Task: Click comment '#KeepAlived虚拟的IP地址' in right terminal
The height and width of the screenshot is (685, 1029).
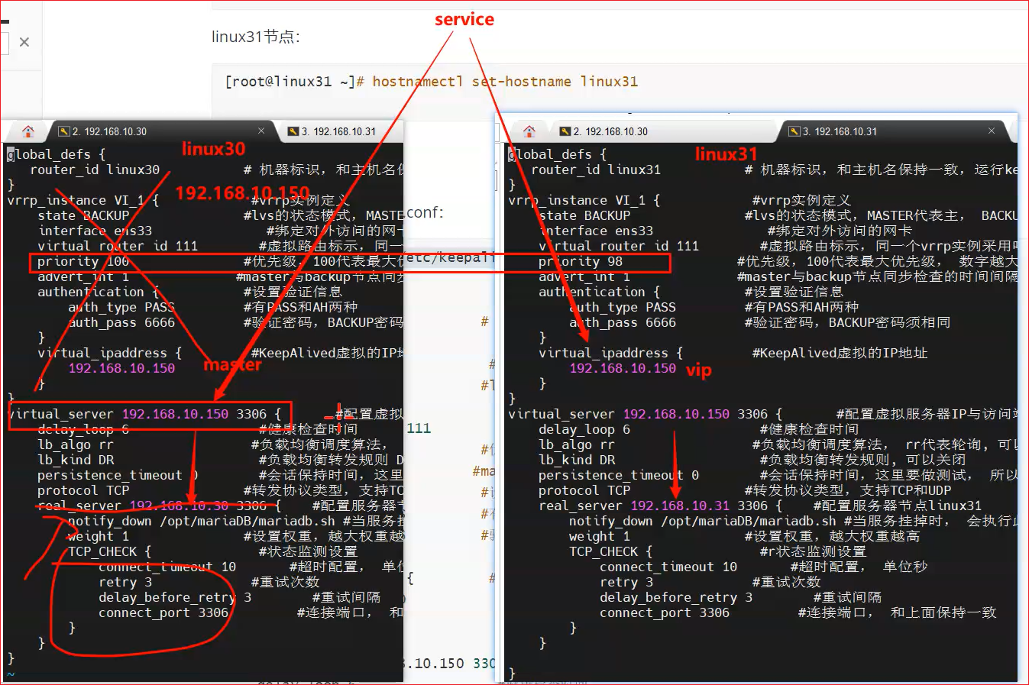Action: (x=840, y=353)
